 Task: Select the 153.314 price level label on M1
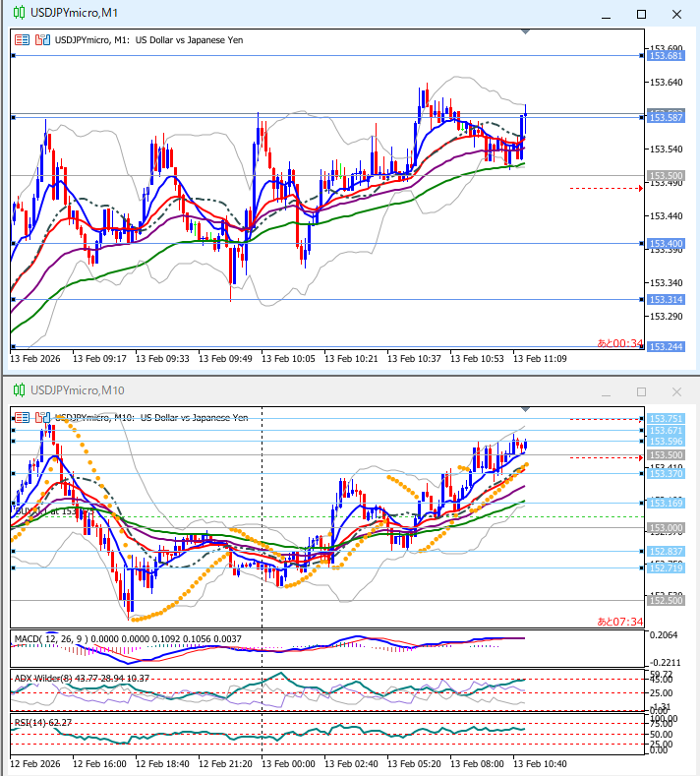pyautogui.click(x=667, y=299)
